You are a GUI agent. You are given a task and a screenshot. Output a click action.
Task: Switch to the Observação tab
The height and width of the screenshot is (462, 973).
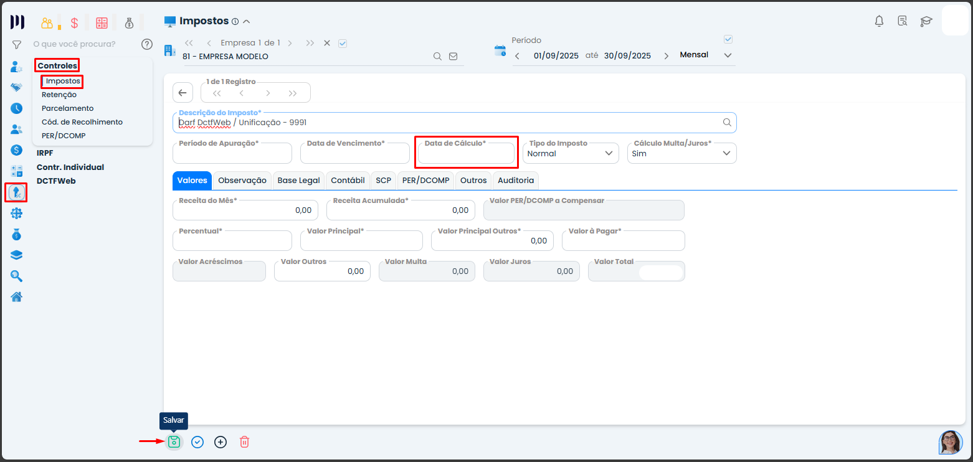(242, 181)
